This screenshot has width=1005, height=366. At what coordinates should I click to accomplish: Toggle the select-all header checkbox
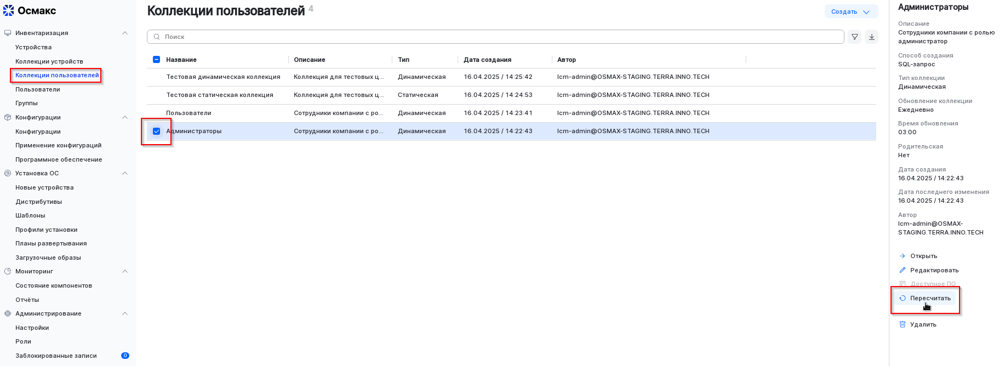point(156,60)
